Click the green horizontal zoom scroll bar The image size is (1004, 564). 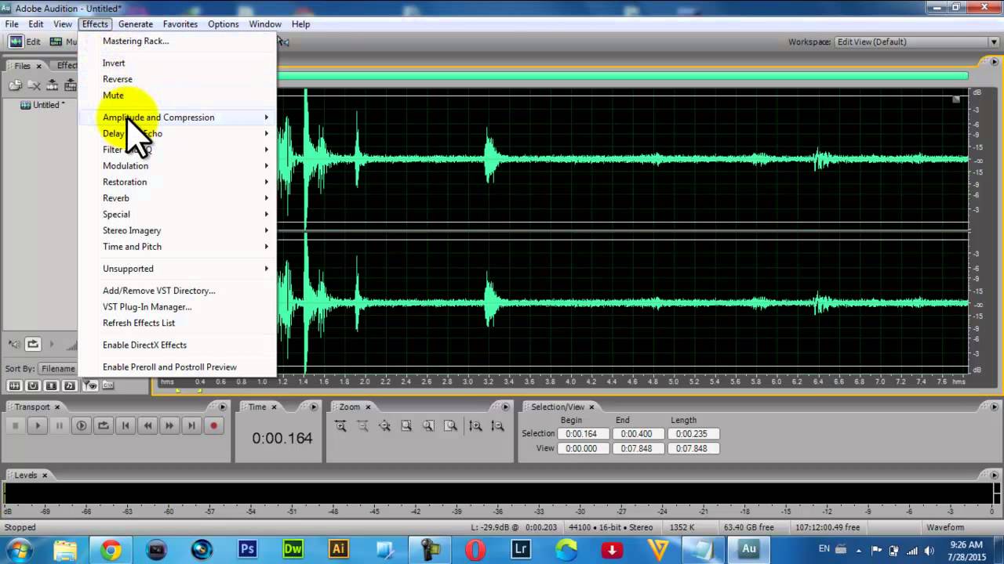pos(623,76)
